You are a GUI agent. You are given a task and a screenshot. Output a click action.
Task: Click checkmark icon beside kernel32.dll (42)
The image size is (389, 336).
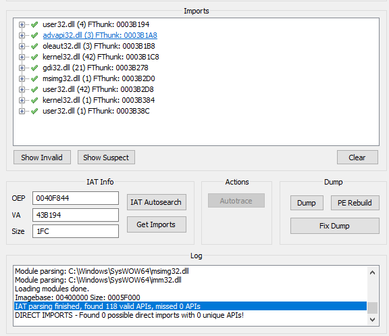click(x=34, y=57)
